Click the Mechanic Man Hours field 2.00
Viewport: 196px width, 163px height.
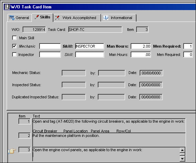click(141, 46)
